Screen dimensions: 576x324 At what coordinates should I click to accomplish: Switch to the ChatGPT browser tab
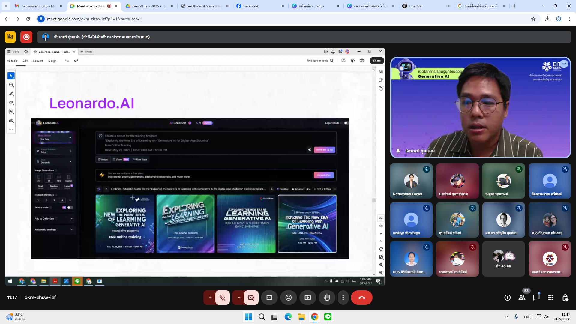point(416,6)
